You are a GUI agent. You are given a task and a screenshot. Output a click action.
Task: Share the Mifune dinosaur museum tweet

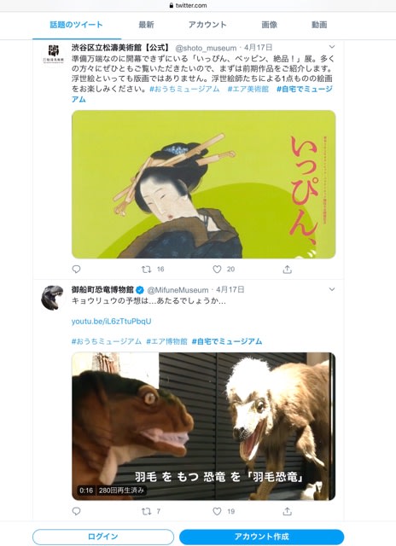coord(287,511)
